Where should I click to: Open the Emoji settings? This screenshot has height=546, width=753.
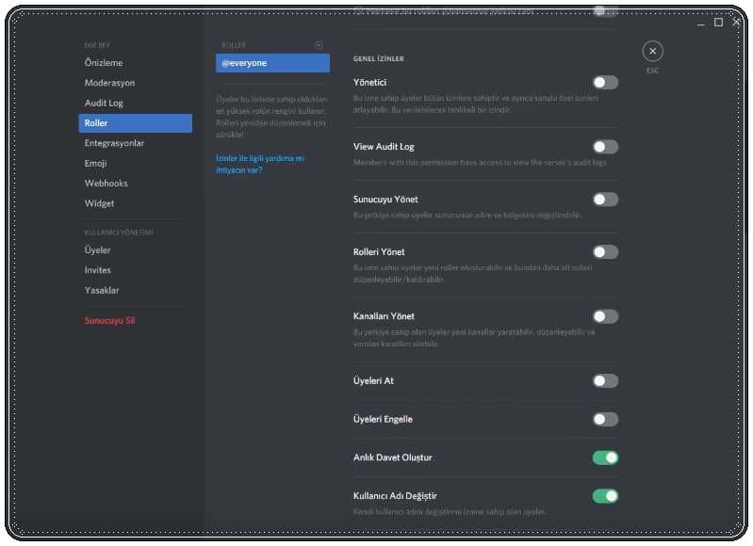tap(96, 163)
